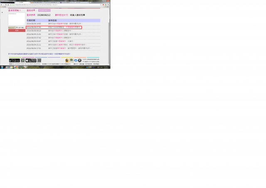Switch to tab with yellow warning favicon
The image size is (266, 188).
coord(37,2)
